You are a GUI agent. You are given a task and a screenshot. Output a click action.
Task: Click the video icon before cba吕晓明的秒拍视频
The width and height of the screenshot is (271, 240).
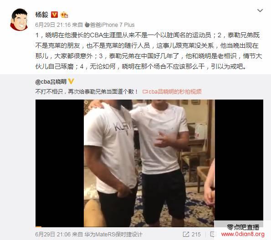tap(145, 92)
